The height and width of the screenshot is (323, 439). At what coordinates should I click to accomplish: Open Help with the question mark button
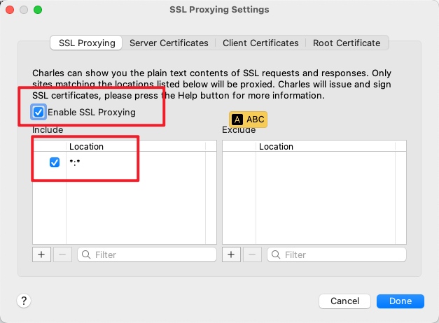(24, 301)
